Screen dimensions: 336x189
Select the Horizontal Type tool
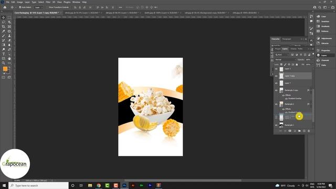point(4,54)
